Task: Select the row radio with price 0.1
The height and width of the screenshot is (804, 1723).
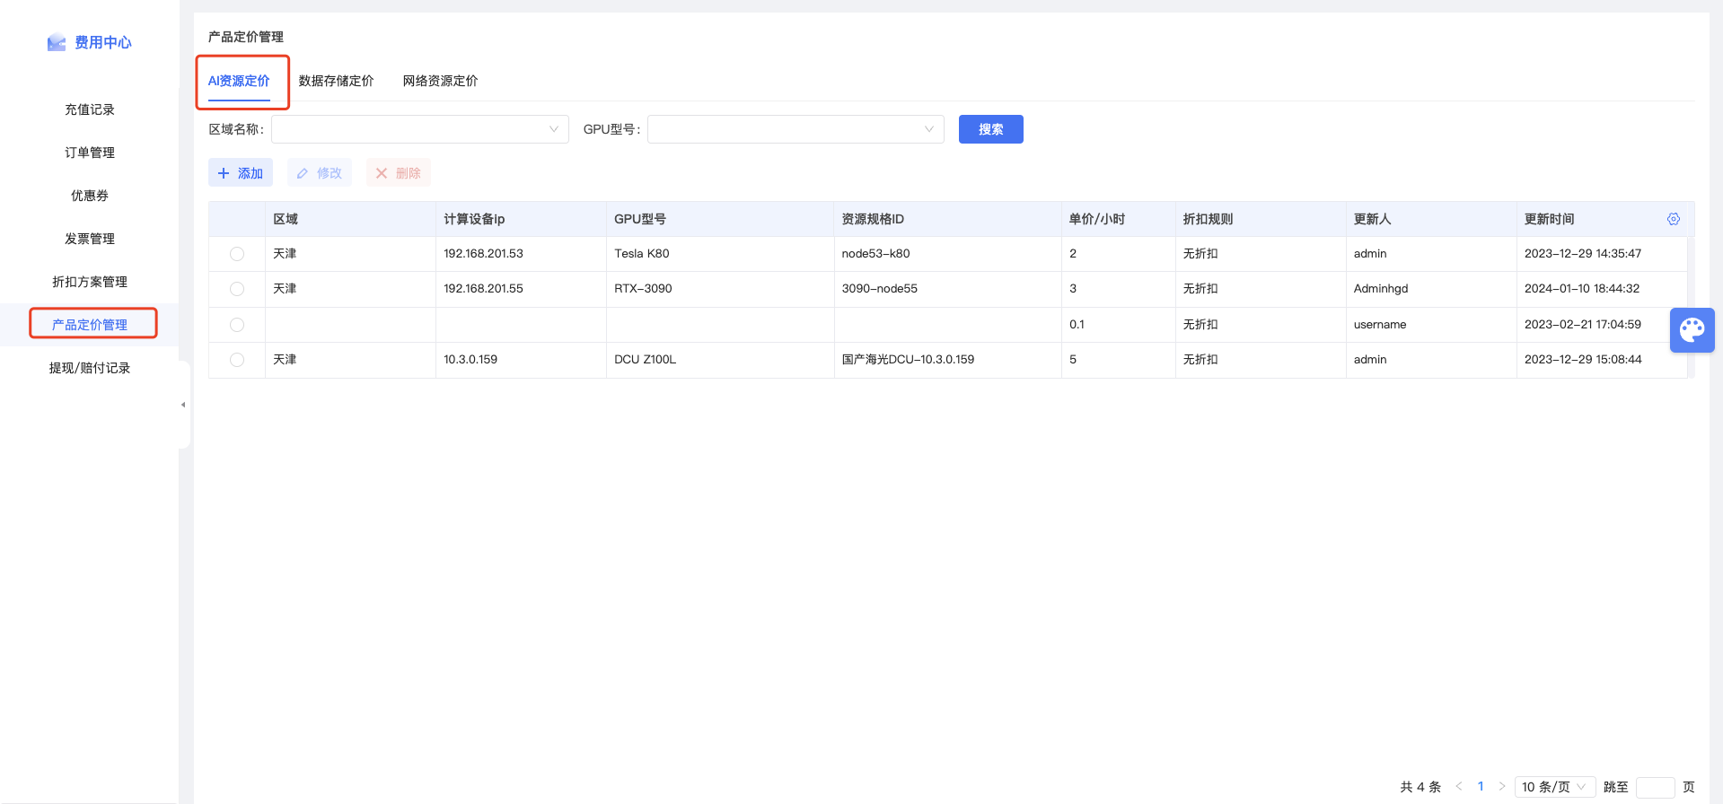Action: (x=237, y=325)
